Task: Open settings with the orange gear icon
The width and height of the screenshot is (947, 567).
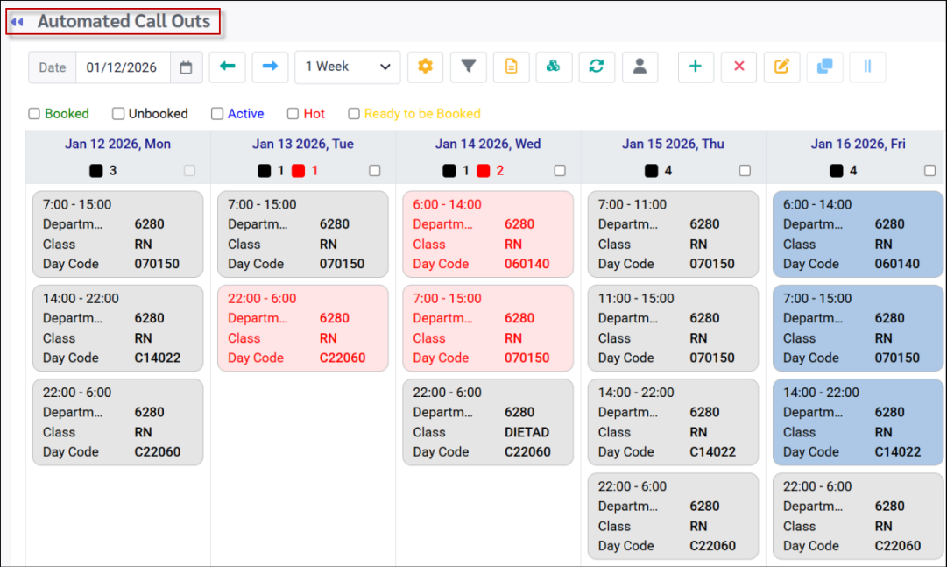Action: click(425, 67)
